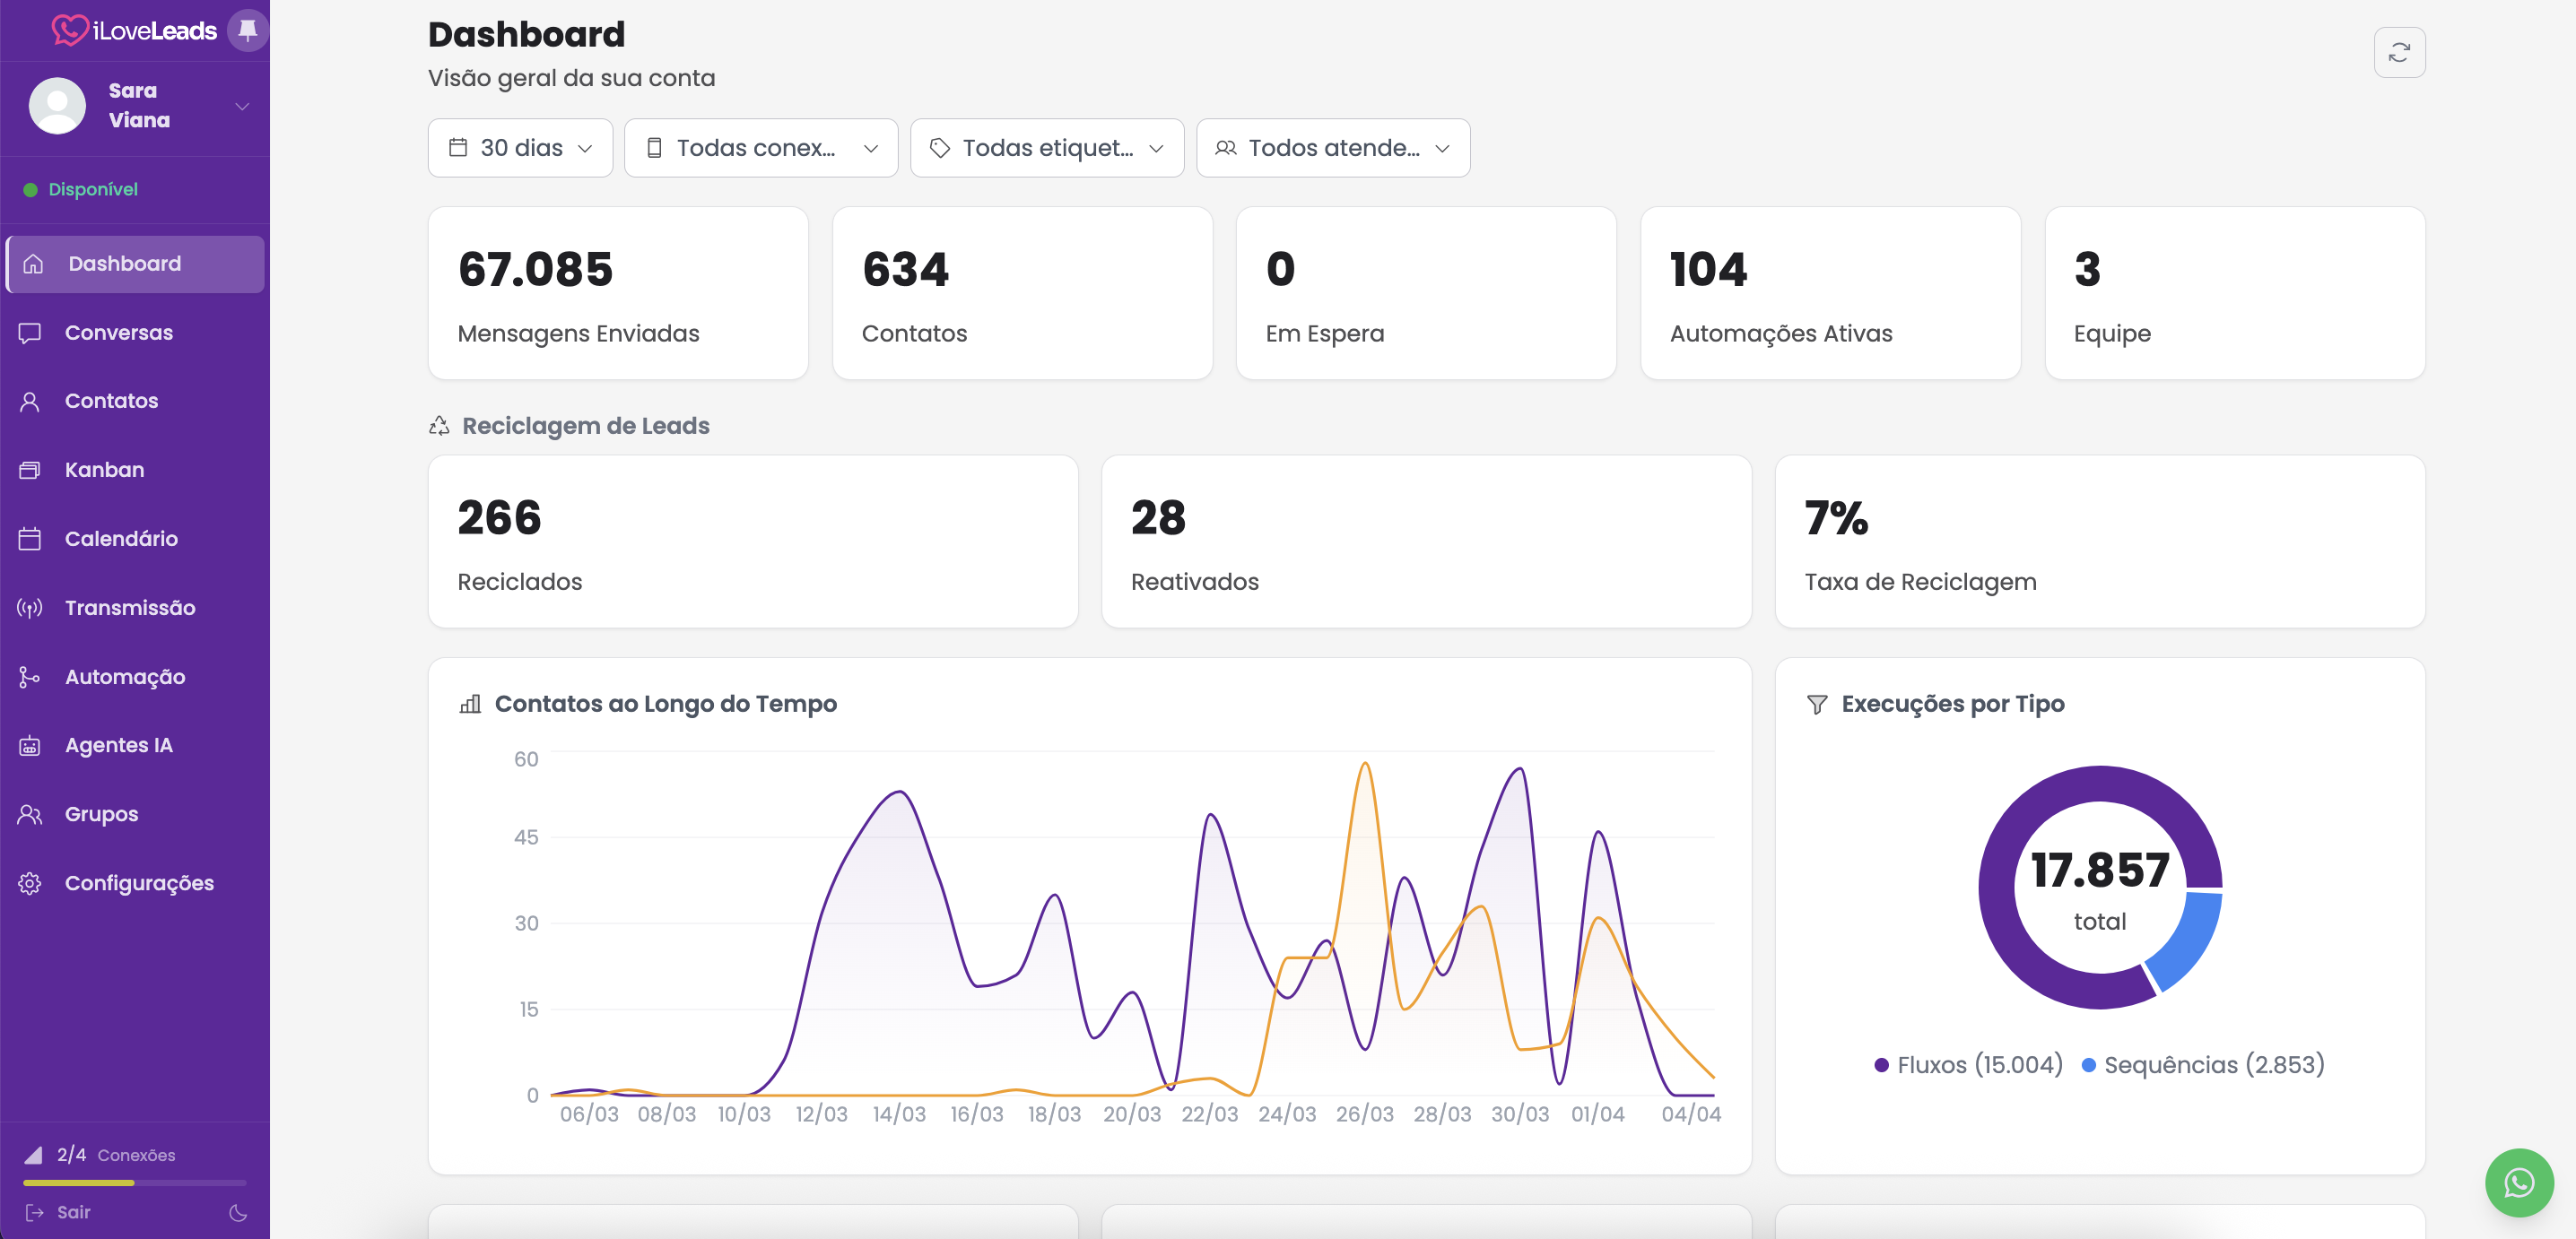Click the Automações Ativas card
The height and width of the screenshot is (1239, 2576).
pos(1830,293)
